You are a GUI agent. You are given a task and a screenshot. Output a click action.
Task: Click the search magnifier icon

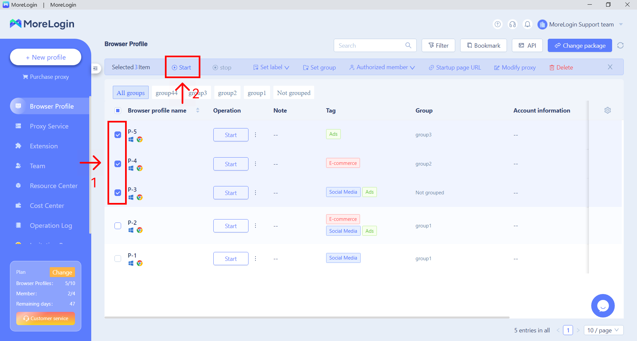(408, 45)
